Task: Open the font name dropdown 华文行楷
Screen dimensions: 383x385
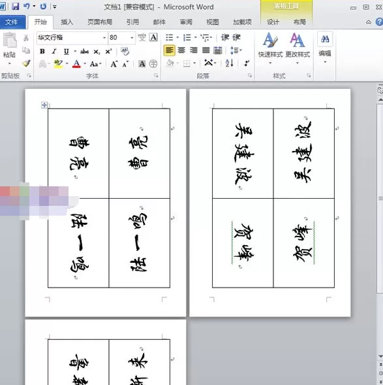Action: pos(104,37)
